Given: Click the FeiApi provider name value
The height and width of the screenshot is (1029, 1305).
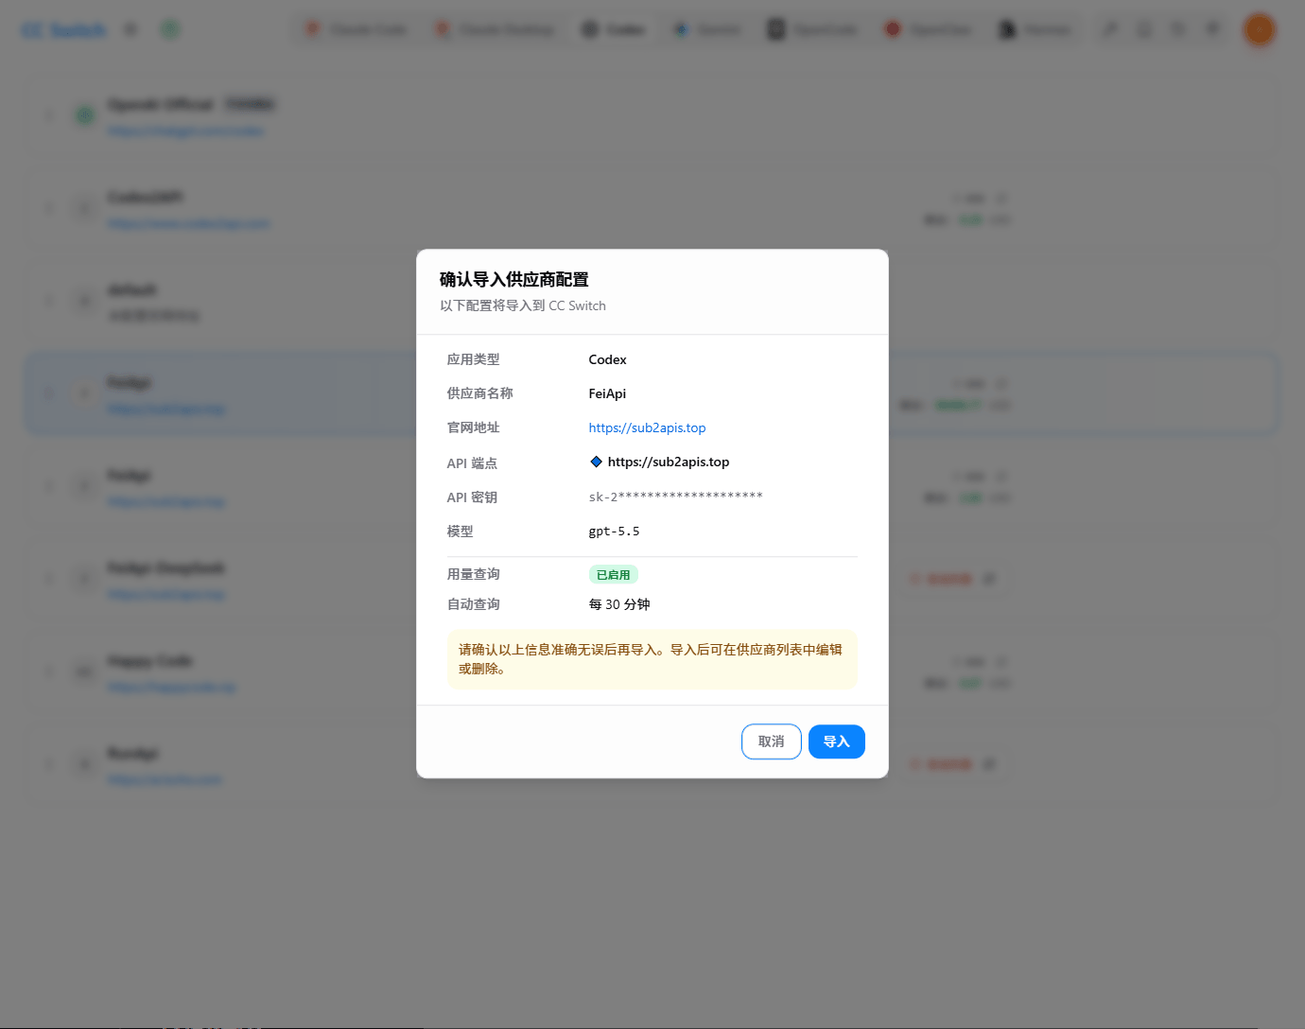Looking at the screenshot, I should click(x=607, y=393).
